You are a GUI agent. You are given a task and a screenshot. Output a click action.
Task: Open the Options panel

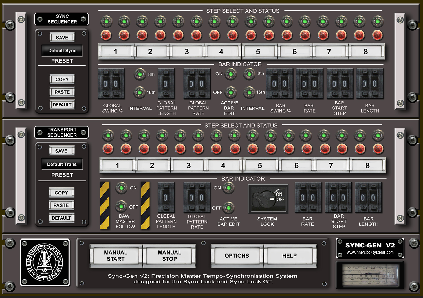(237, 256)
